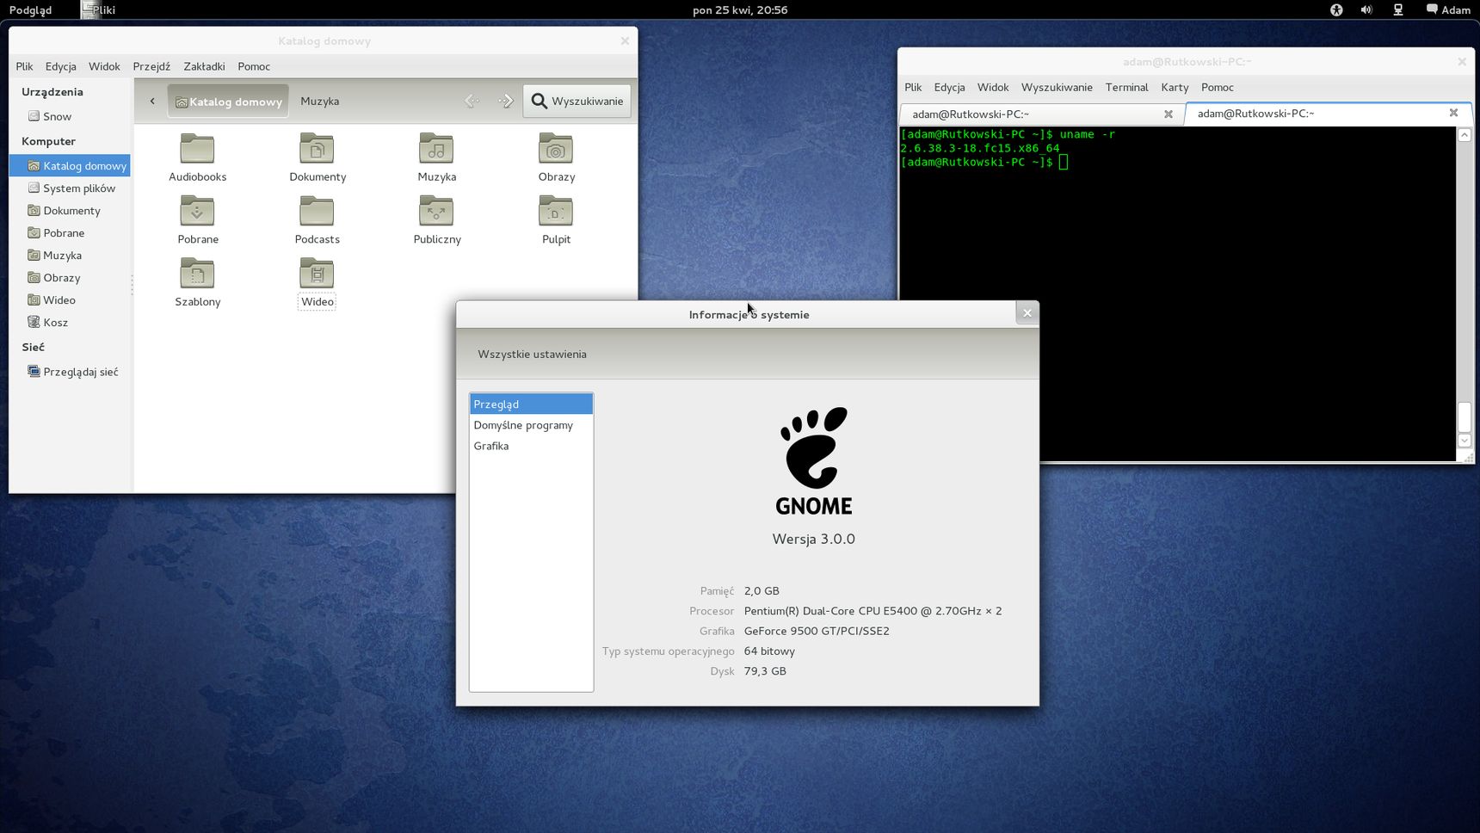Open the Audiobooks folder icon
Screen dimensions: 1480x833
pos(197,149)
